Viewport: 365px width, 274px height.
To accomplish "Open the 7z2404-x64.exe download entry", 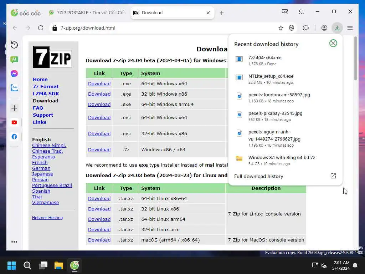I will coord(285,61).
